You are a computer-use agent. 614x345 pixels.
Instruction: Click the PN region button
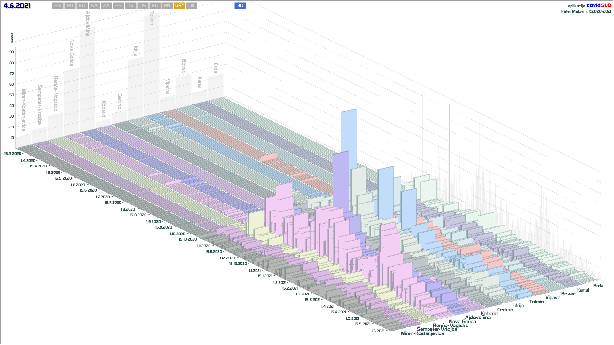click(167, 6)
